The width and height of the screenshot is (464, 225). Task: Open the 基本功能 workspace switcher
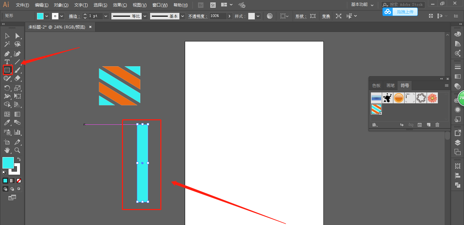[362, 5]
